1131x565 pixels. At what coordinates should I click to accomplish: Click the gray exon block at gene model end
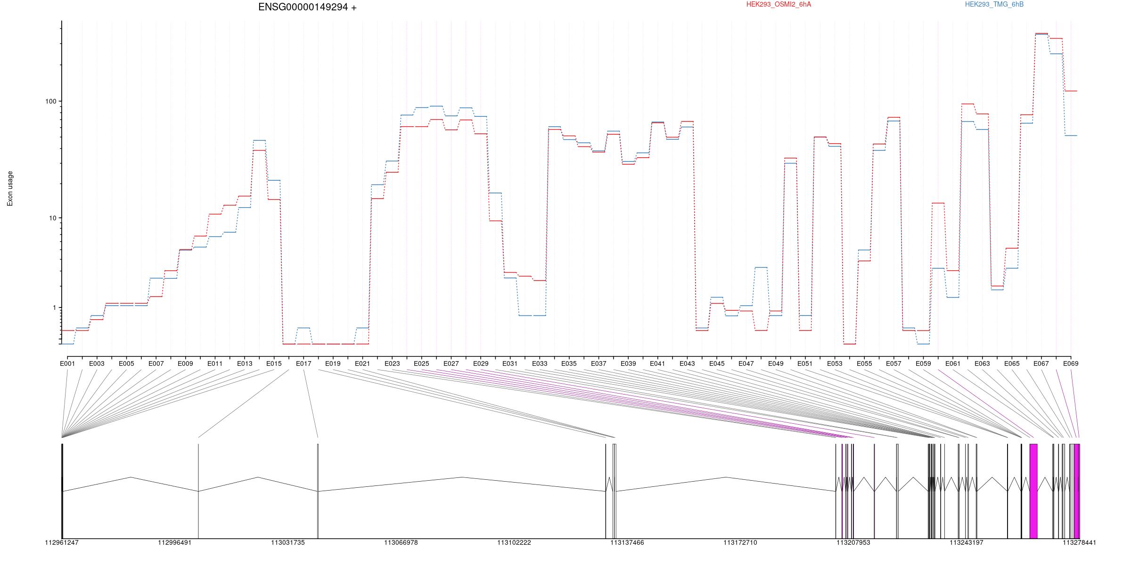pos(1072,491)
